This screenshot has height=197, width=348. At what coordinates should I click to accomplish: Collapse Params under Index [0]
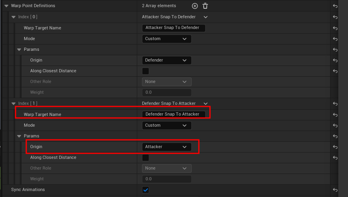tap(19, 50)
